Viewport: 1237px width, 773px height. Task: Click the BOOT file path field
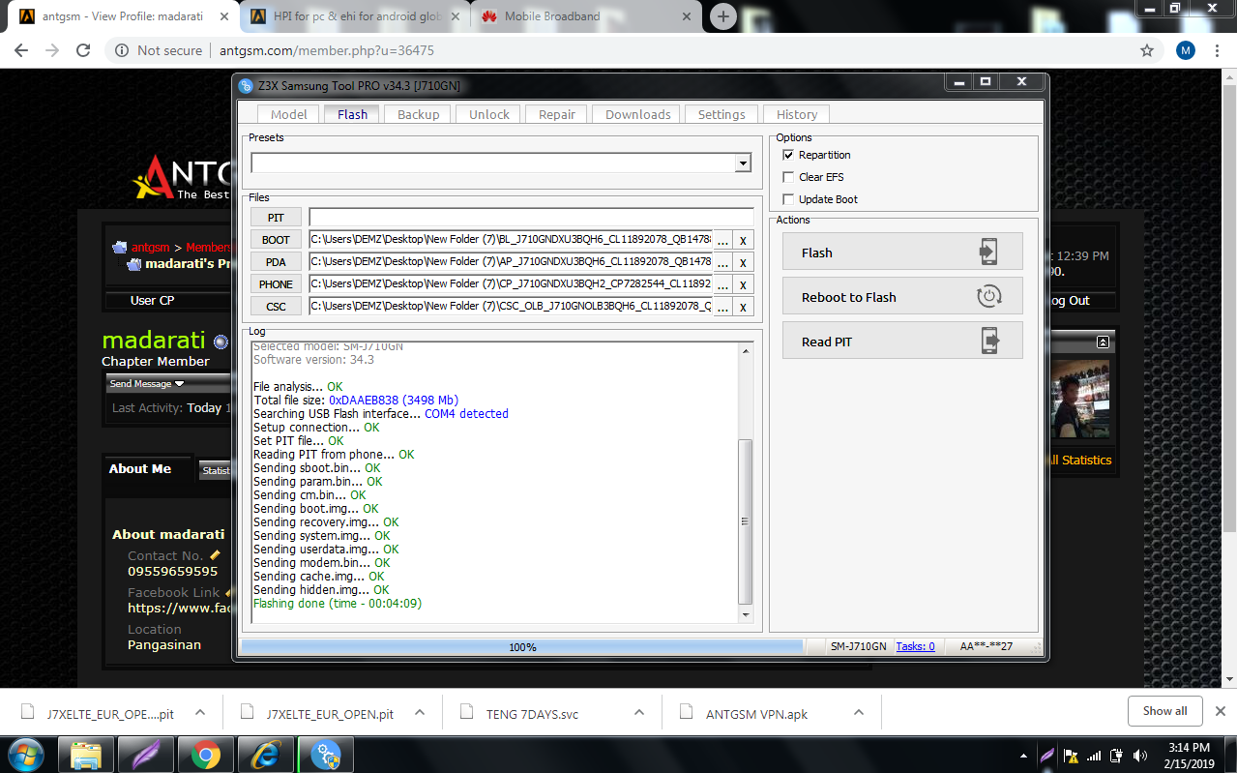coord(510,239)
